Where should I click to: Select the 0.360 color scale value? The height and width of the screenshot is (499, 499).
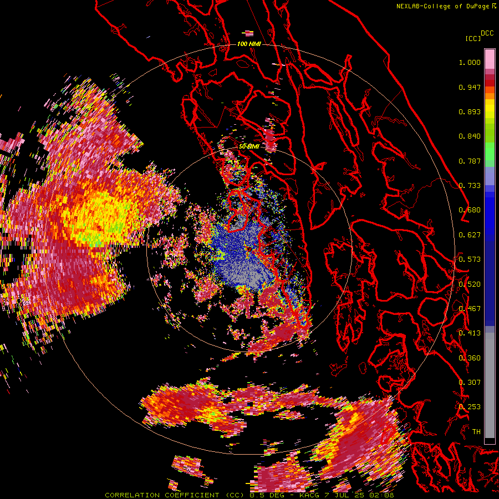[x=470, y=358]
